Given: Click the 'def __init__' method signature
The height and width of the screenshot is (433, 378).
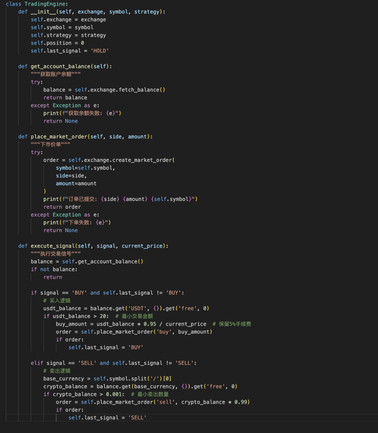Looking at the screenshot, I should point(92,12).
